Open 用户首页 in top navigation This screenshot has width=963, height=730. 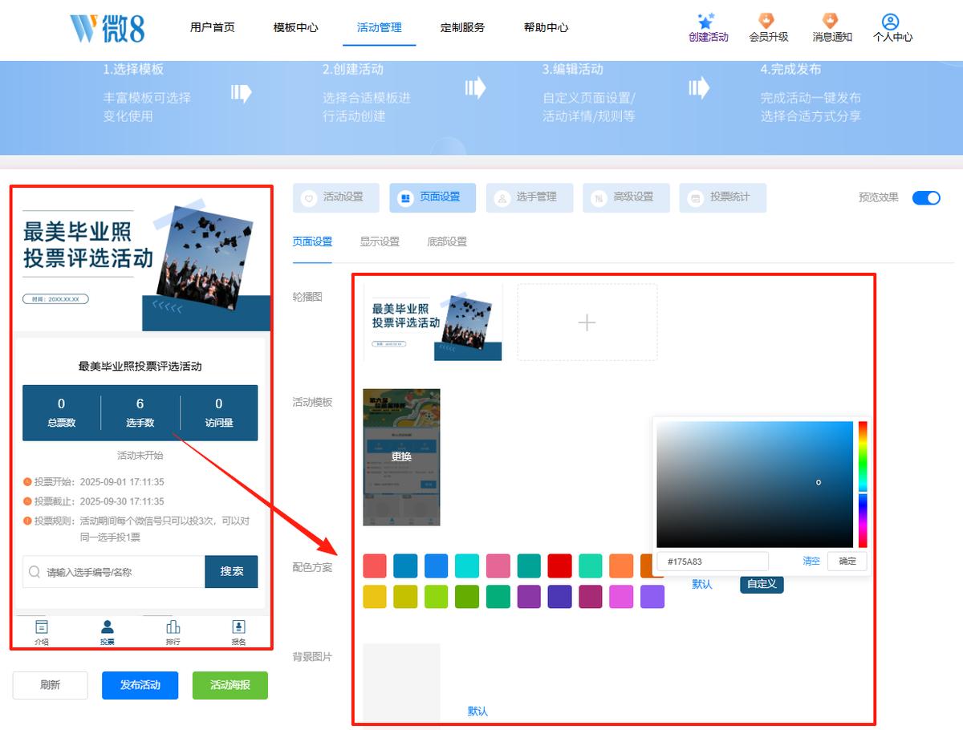(213, 27)
